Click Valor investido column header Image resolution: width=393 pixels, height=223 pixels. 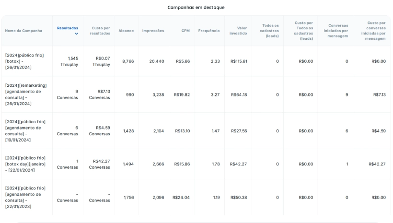tap(238, 31)
